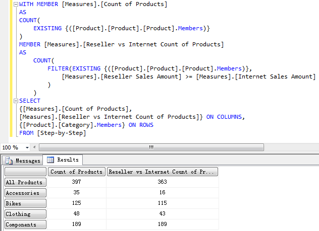Open the 100 % zoom dropdown
This screenshot has width=319, height=231.
[x=27, y=147]
